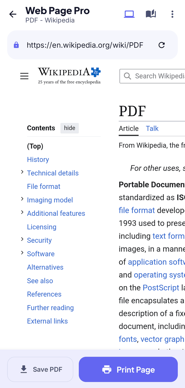
Task: Tap the 'Web Page Pro' title
Action: pos(58,11)
